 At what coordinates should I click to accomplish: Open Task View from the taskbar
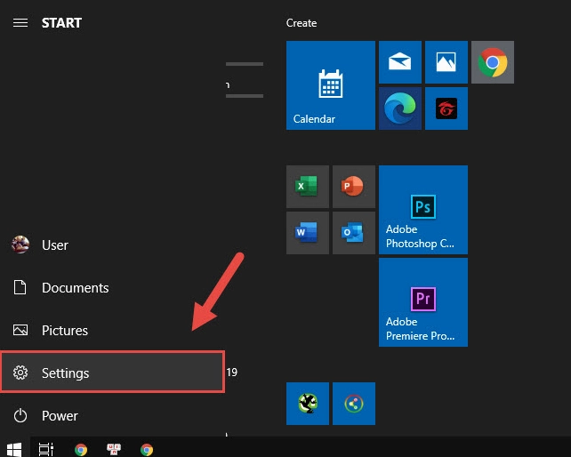(46, 449)
